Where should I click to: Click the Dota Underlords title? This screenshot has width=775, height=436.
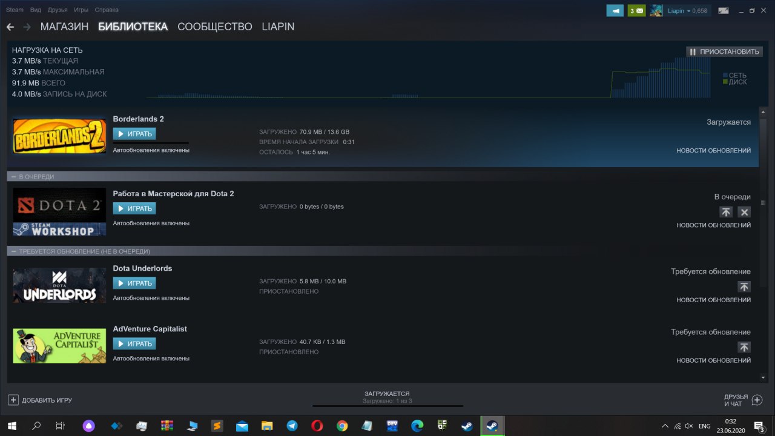(142, 268)
